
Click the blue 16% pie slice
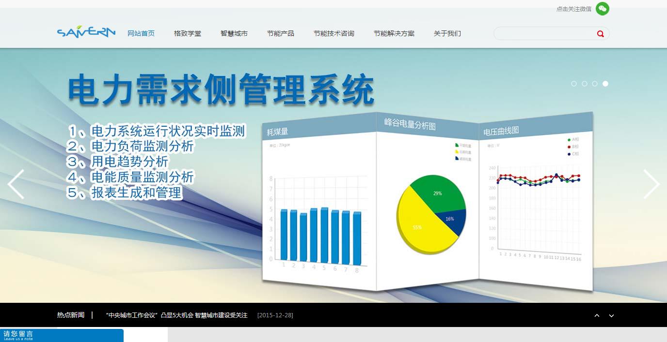coord(452,221)
